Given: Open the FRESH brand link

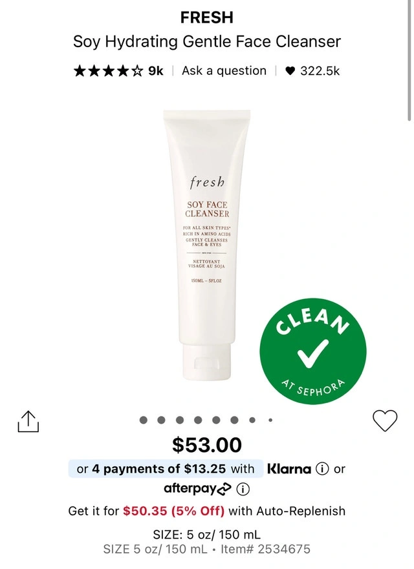Looking at the screenshot, I should (207, 17).
